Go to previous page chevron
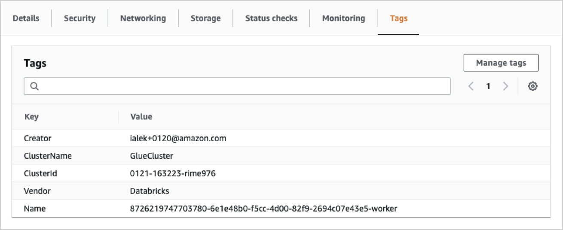The width and height of the screenshot is (563, 230). point(471,86)
